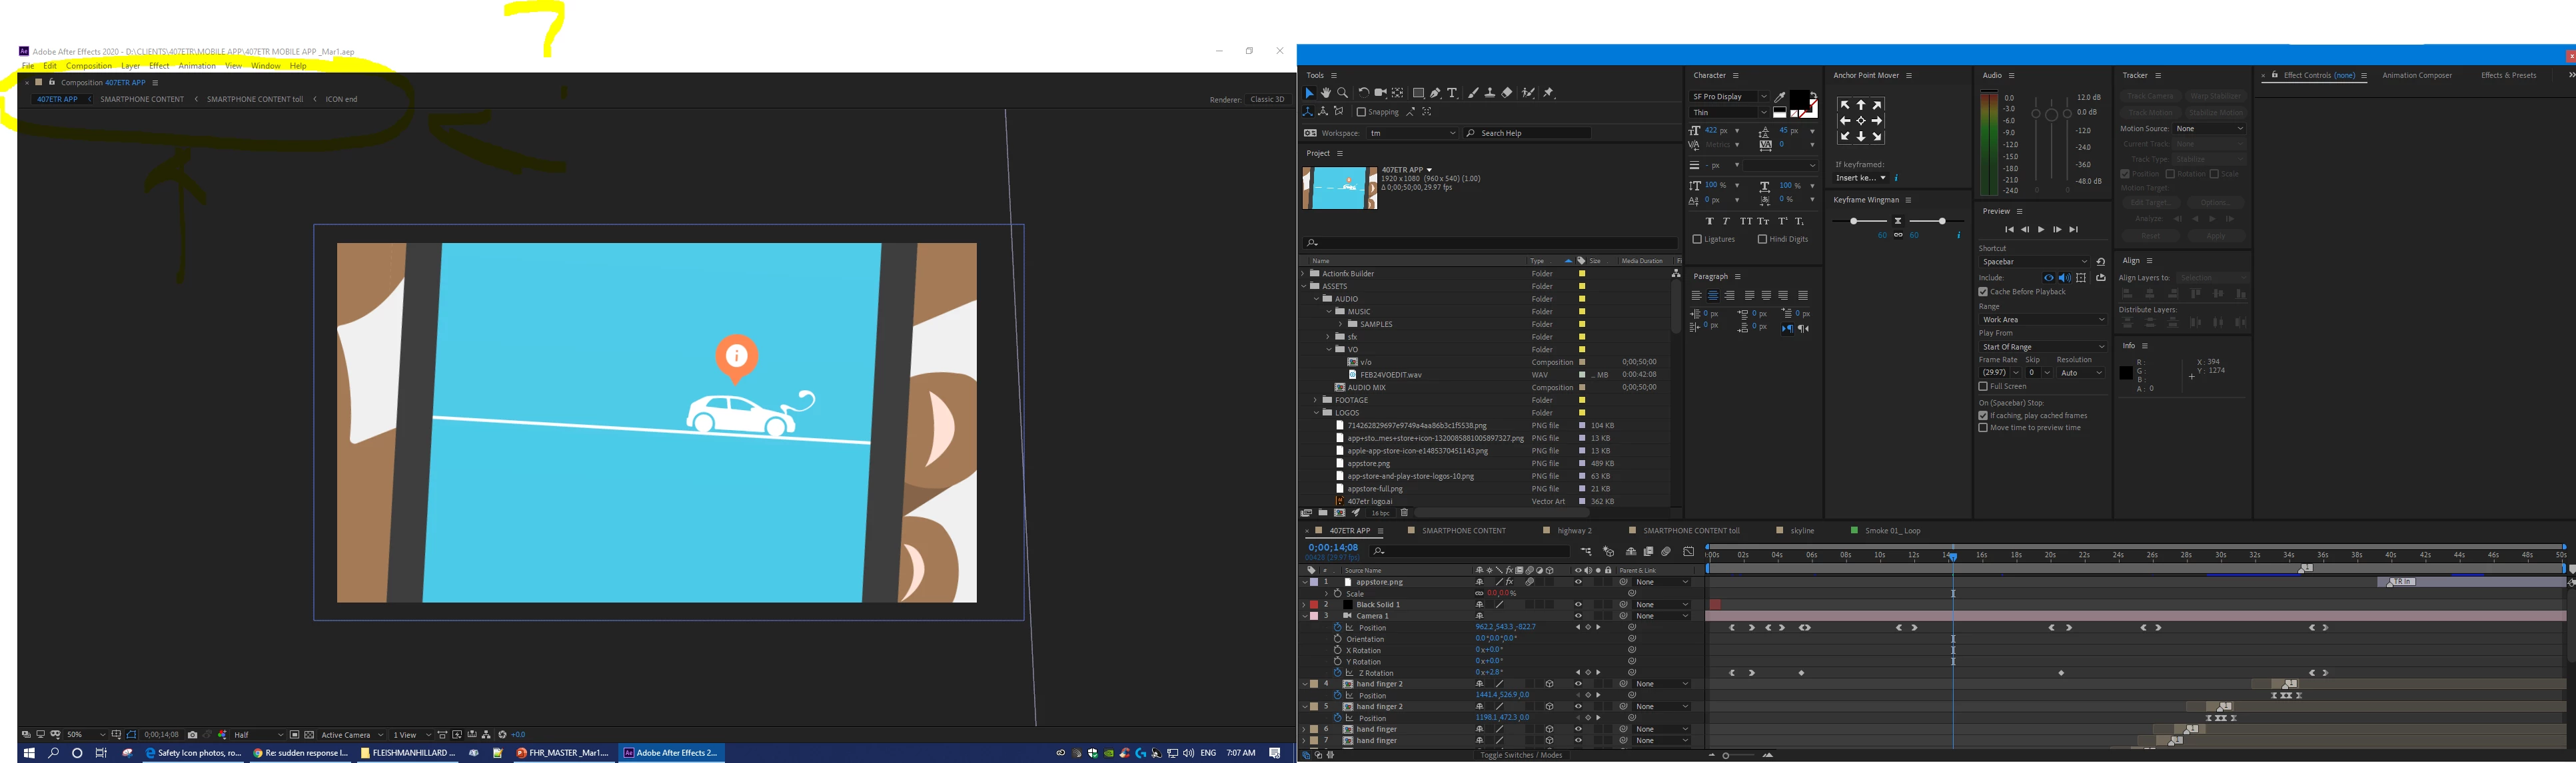Collapse the ASSETS folder in Project panel
This screenshot has width=2576, height=763.
pos(1304,286)
